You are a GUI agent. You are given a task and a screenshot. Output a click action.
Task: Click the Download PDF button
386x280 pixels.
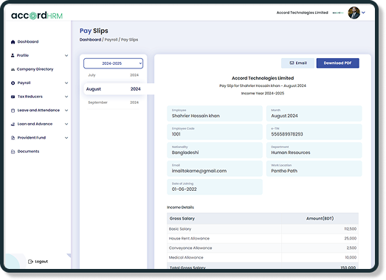point(337,63)
